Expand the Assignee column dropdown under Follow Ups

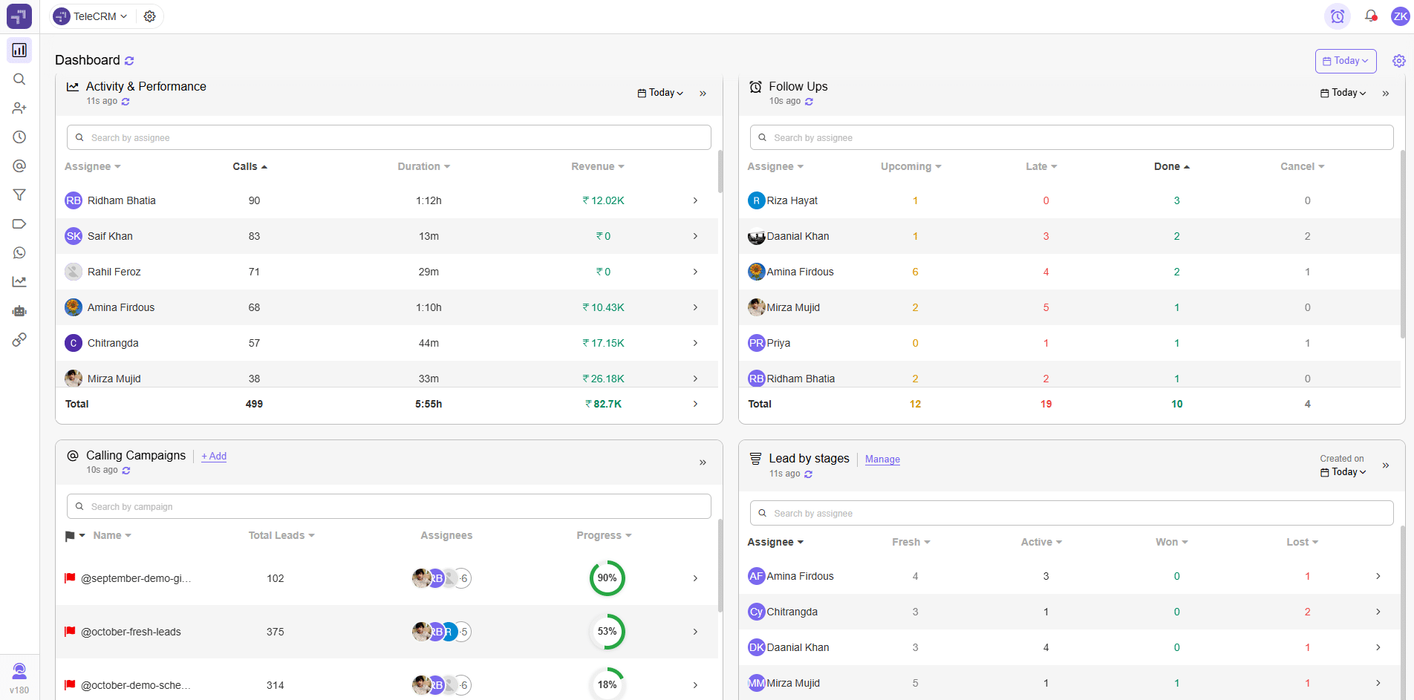pyautogui.click(x=775, y=166)
